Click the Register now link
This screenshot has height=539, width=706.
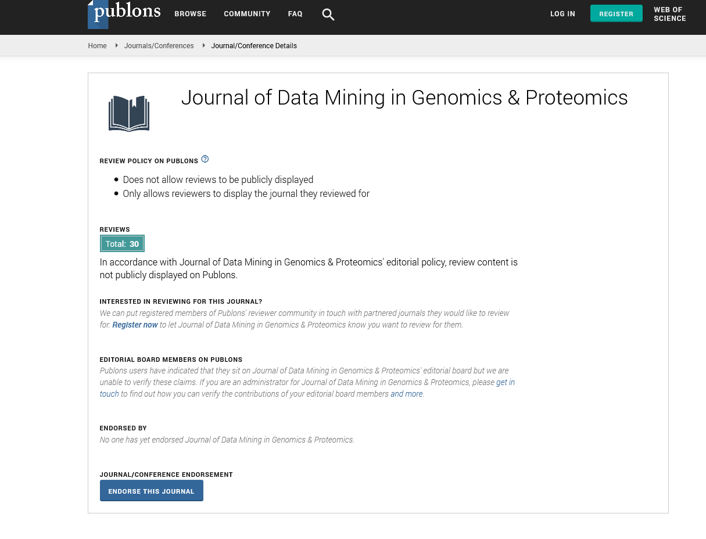(135, 325)
